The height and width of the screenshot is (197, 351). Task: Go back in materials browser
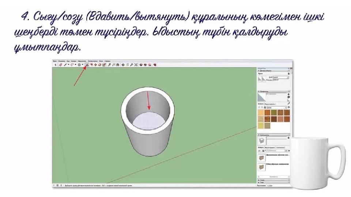coord(259,107)
